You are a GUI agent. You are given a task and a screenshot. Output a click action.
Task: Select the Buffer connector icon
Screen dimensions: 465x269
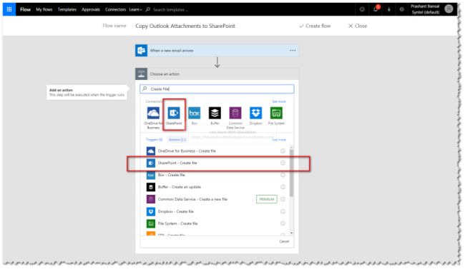(x=215, y=113)
